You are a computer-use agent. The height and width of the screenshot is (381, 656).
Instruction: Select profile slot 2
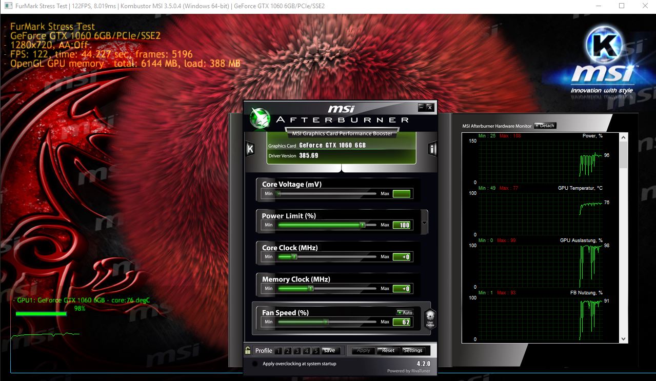(287, 351)
